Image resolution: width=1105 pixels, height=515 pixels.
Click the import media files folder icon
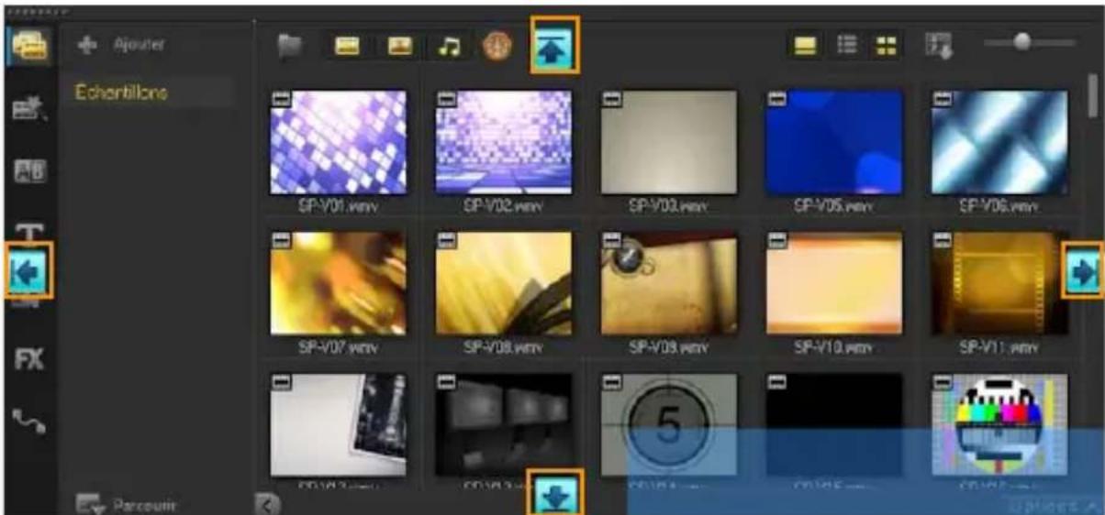point(291,48)
